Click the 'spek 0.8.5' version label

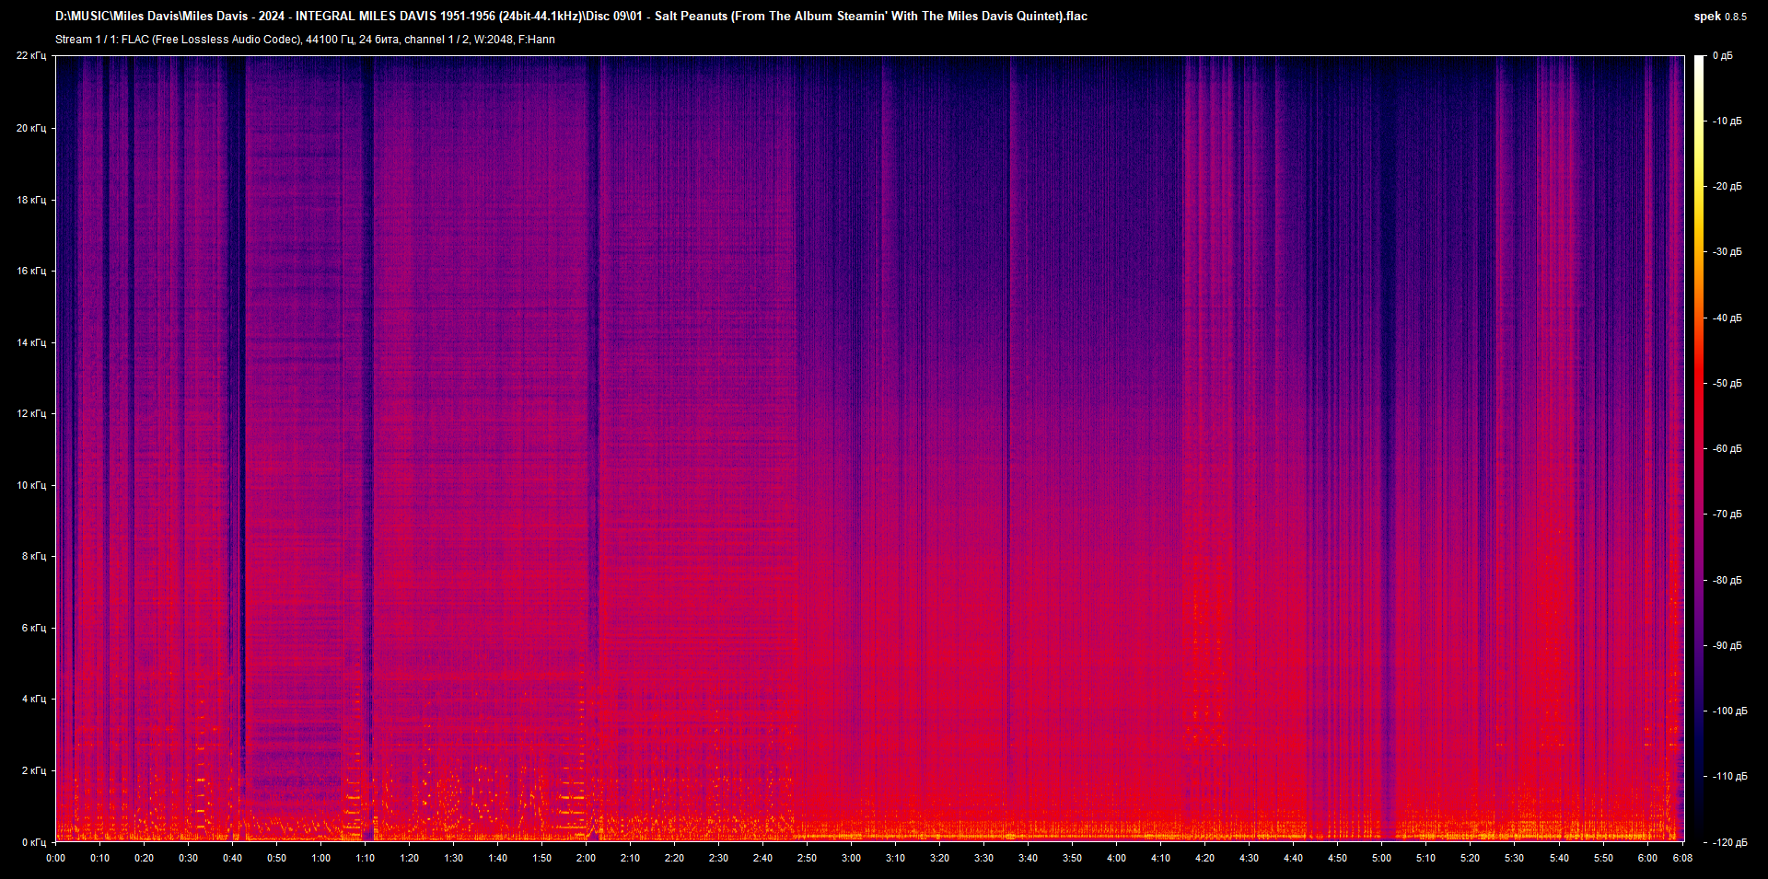click(x=1719, y=17)
